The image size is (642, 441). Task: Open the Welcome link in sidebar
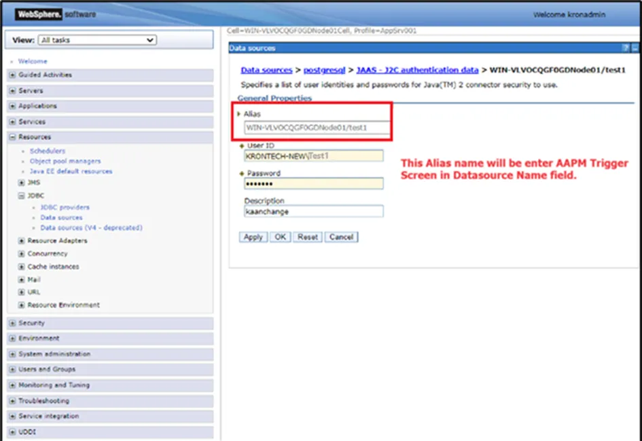click(x=33, y=61)
